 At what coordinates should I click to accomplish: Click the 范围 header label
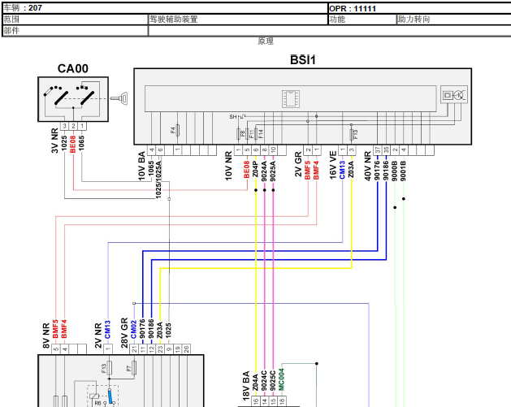click(x=11, y=19)
